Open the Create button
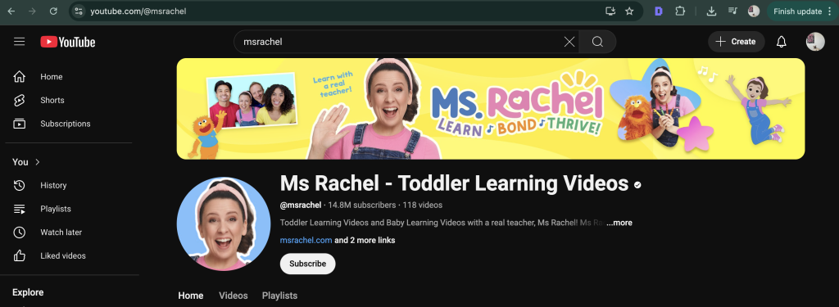Image resolution: width=839 pixels, height=307 pixels. click(x=737, y=42)
